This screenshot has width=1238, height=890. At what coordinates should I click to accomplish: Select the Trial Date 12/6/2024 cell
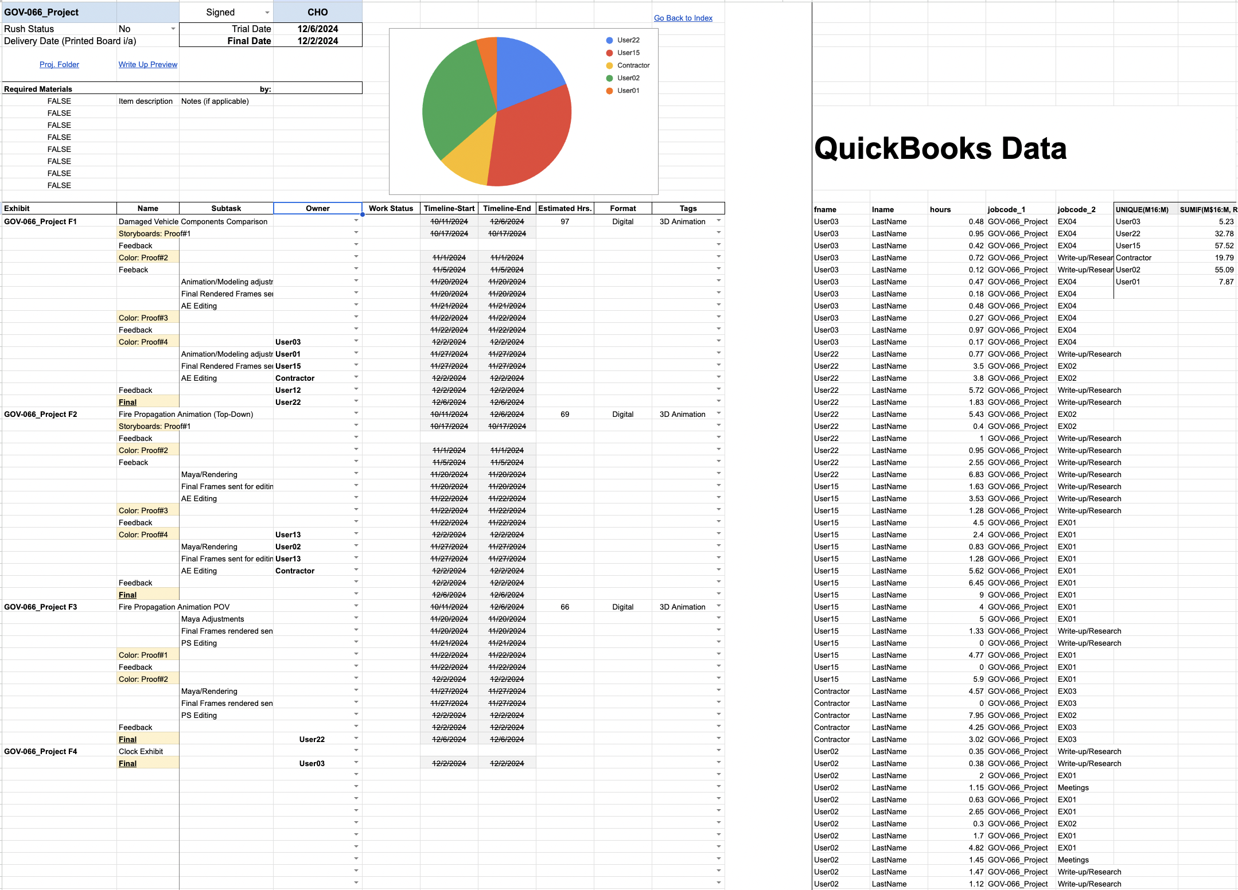(x=318, y=29)
